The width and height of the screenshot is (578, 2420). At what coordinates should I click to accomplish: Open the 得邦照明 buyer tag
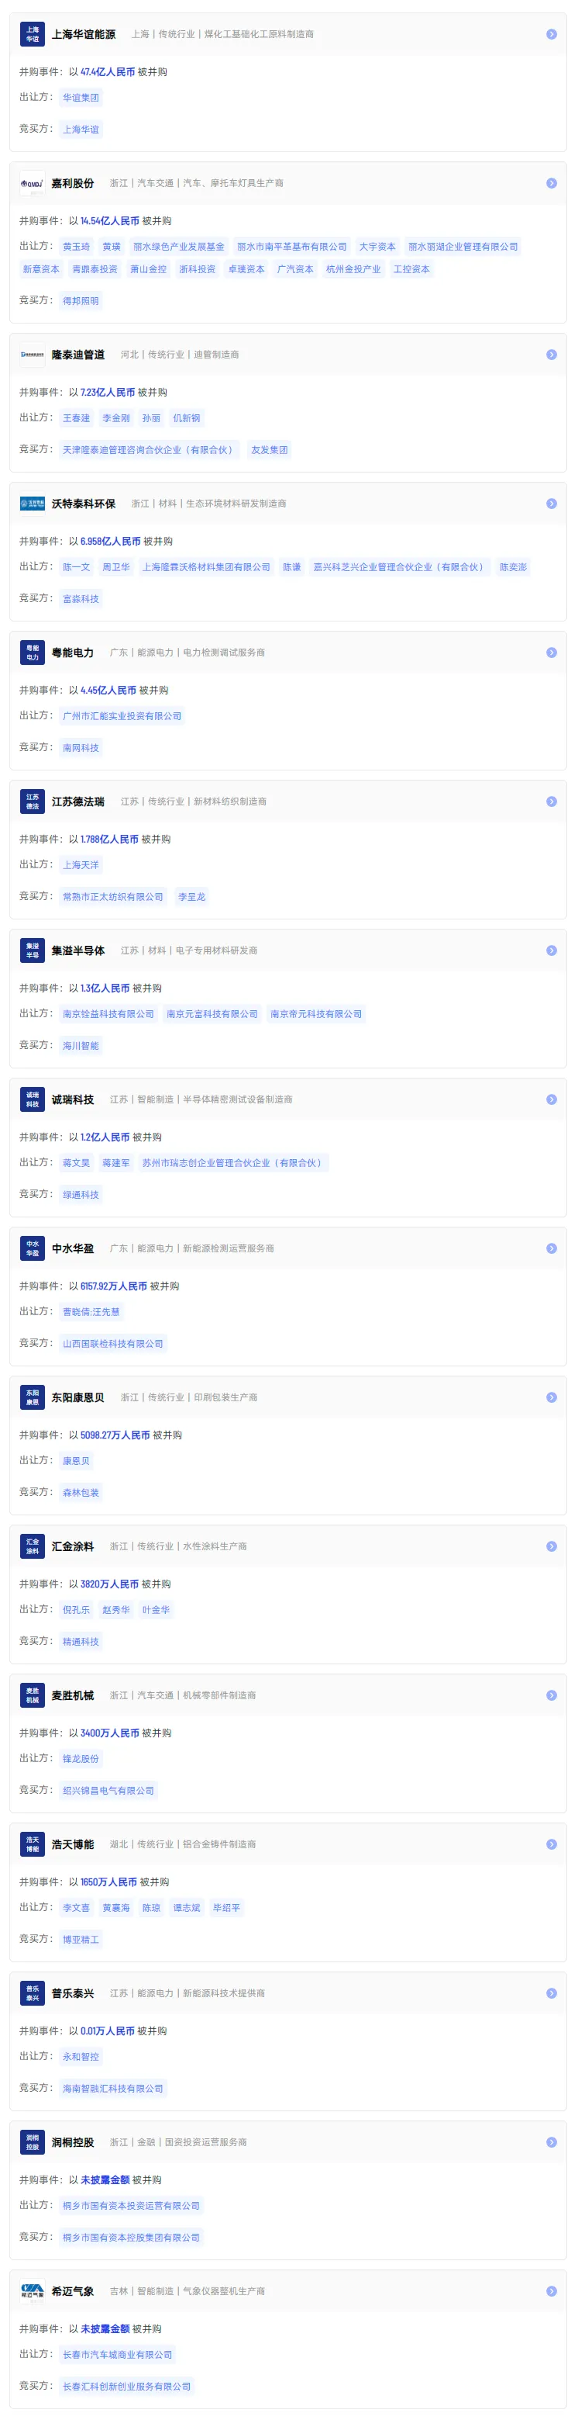(81, 300)
